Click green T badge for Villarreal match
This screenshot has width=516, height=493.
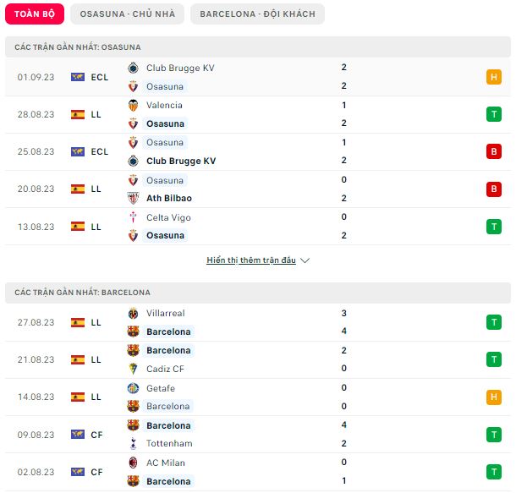[x=494, y=322]
